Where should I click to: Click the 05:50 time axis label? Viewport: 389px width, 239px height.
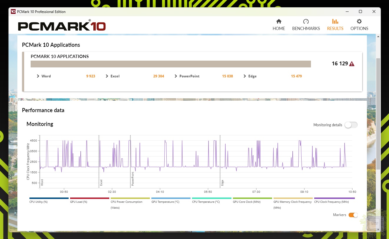(208, 192)
